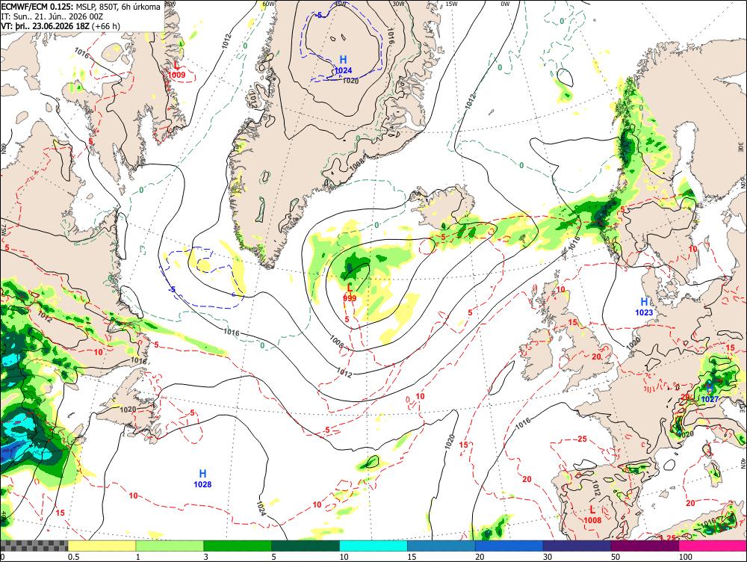Click the 'IT: Sun.. 21. Jún.. 2026 00Z' line

[x=52, y=16]
